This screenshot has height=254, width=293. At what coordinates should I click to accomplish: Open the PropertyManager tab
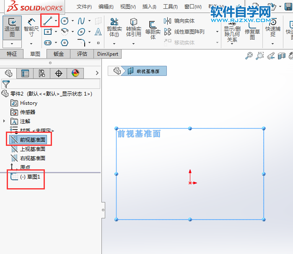[x=25, y=73]
